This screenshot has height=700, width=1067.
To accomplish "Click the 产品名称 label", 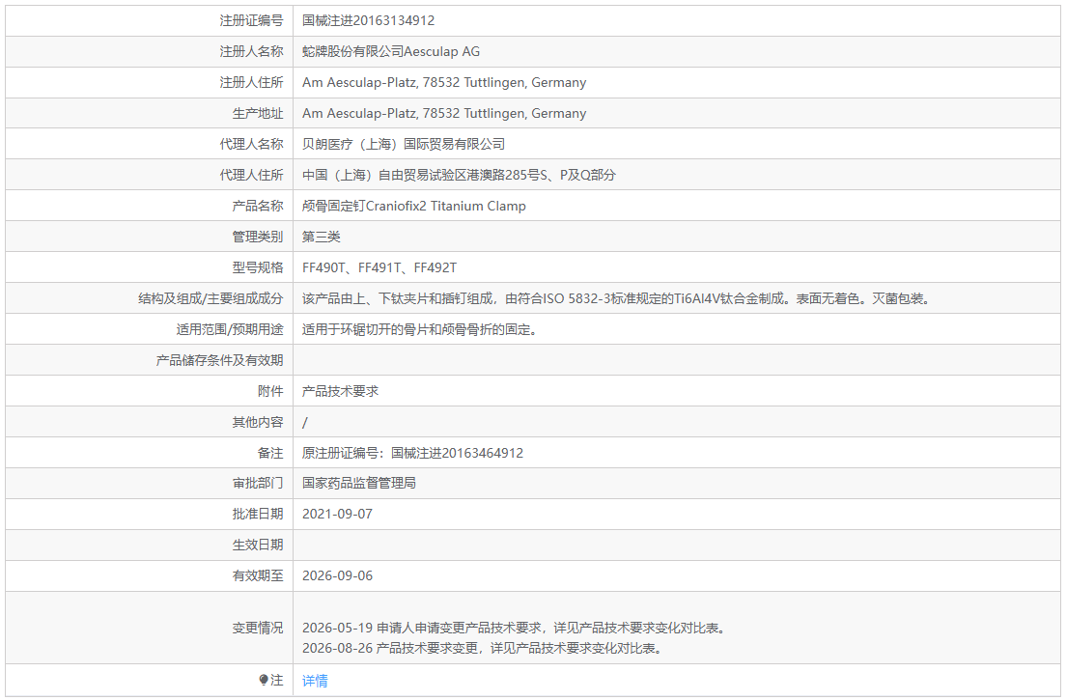I will pos(257,206).
